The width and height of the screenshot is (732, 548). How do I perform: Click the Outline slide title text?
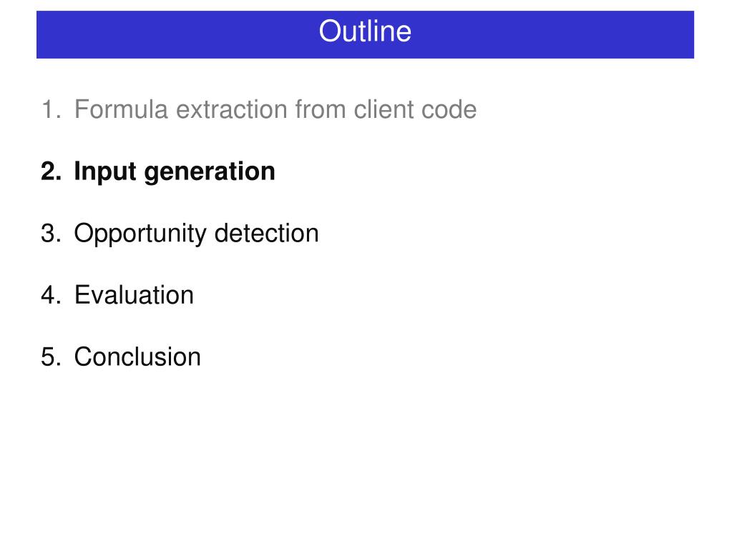pos(365,31)
